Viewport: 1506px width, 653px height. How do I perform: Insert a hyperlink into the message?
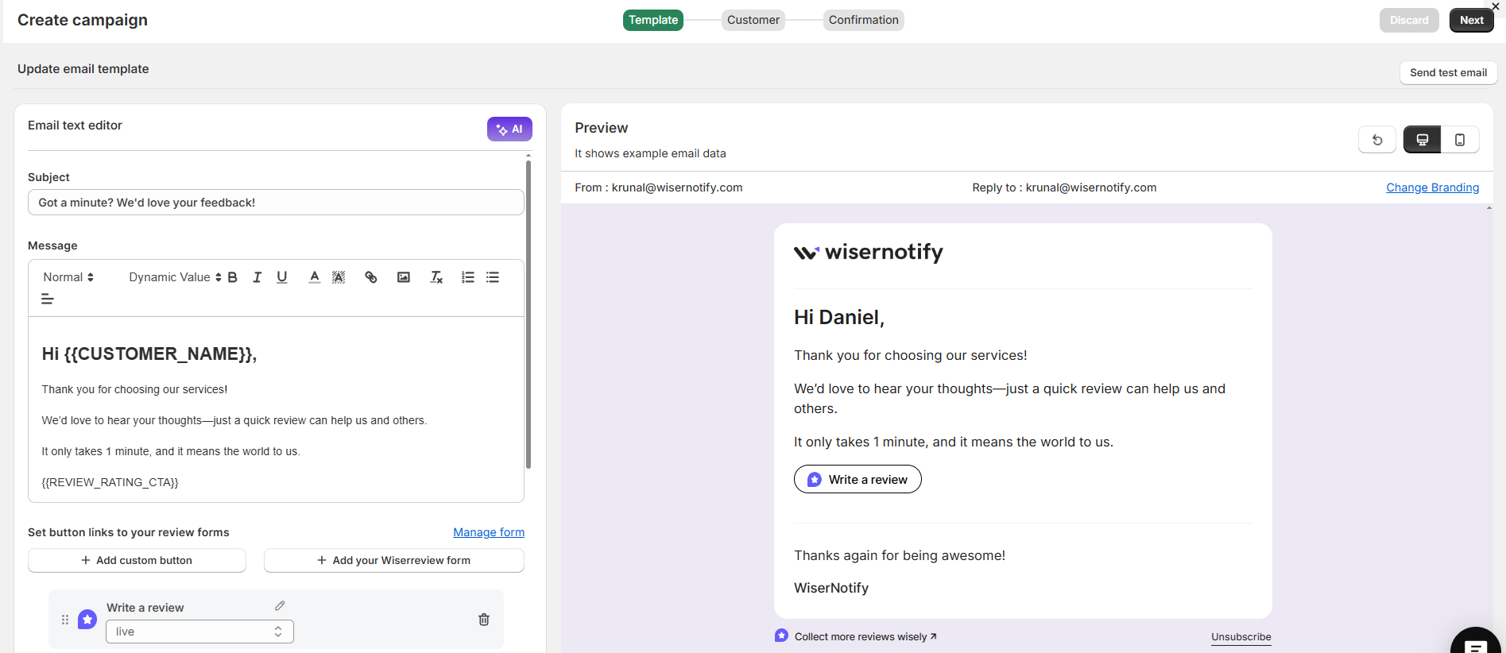tap(370, 277)
